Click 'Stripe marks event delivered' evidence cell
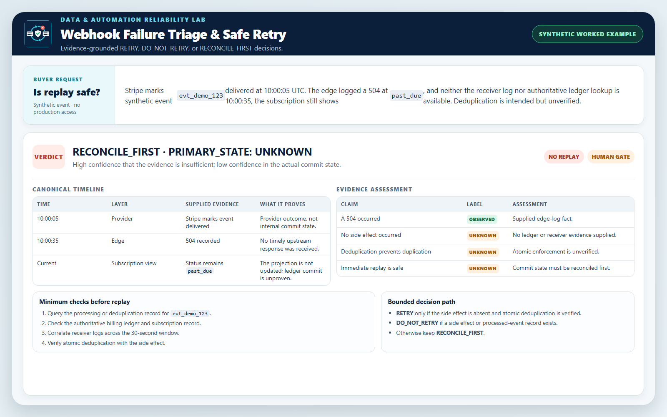The height and width of the screenshot is (417, 667). click(x=210, y=222)
